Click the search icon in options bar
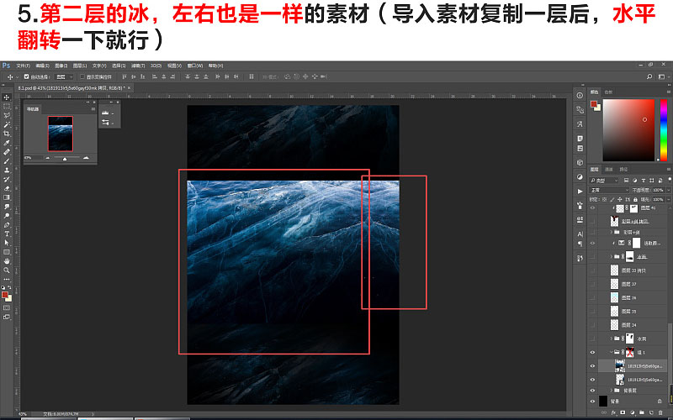The image size is (673, 420). (649, 76)
